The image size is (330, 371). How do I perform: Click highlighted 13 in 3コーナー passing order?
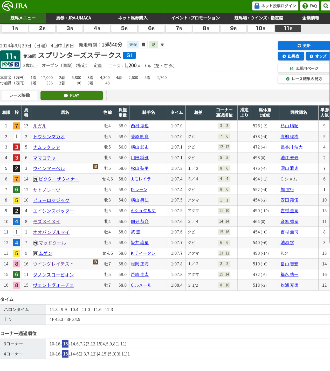pos(65,344)
